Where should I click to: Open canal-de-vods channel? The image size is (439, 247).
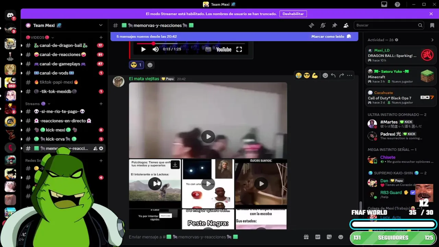63,73
